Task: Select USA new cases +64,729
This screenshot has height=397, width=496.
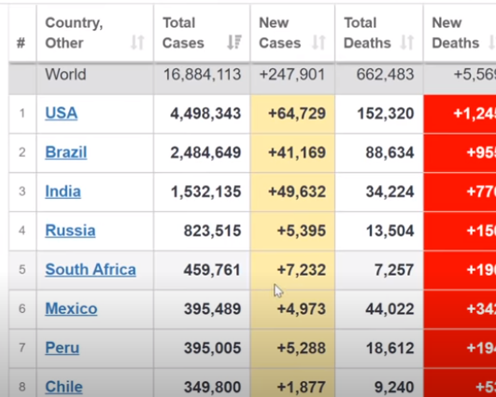Action: click(297, 113)
